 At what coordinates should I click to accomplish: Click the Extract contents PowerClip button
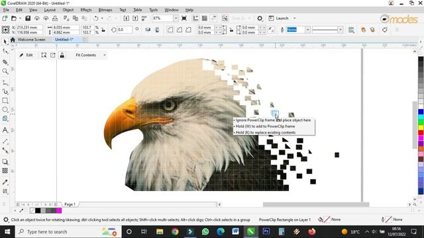[x=53, y=55]
